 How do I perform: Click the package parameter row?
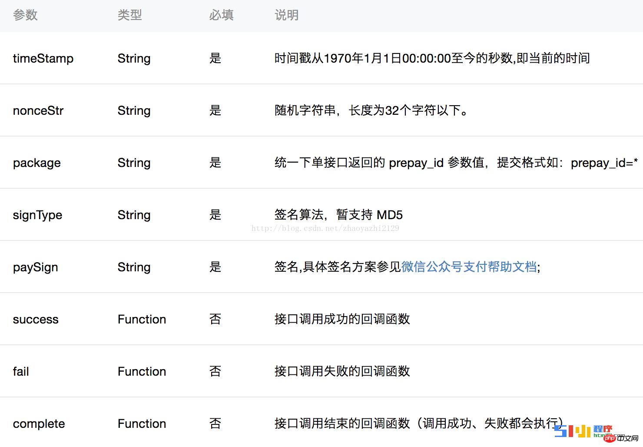[x=37, y=163]
